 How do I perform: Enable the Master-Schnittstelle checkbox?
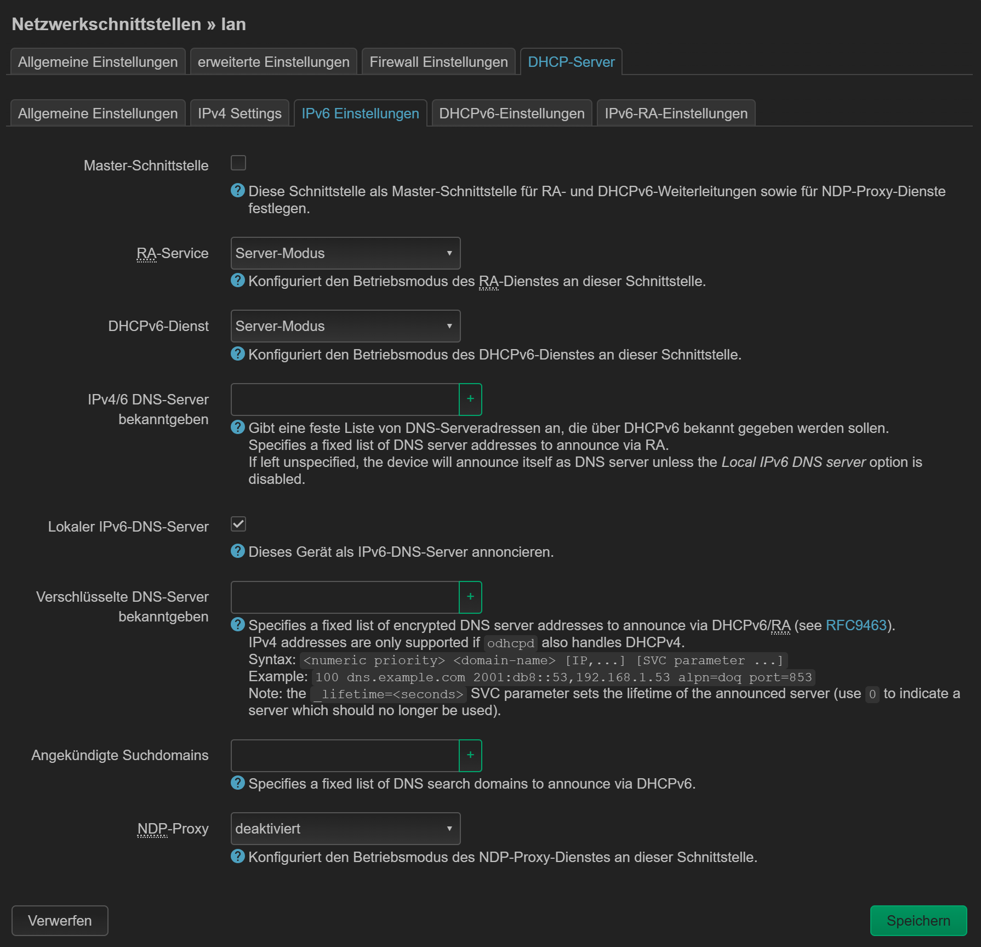pyautogui.click(x=238, y=163)
